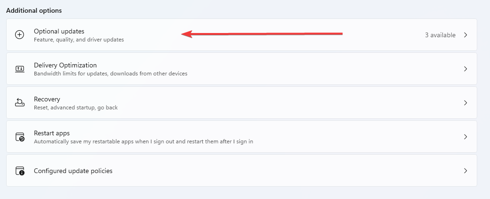Open Configured update policies label
The image size is (490, 199).
73,171
